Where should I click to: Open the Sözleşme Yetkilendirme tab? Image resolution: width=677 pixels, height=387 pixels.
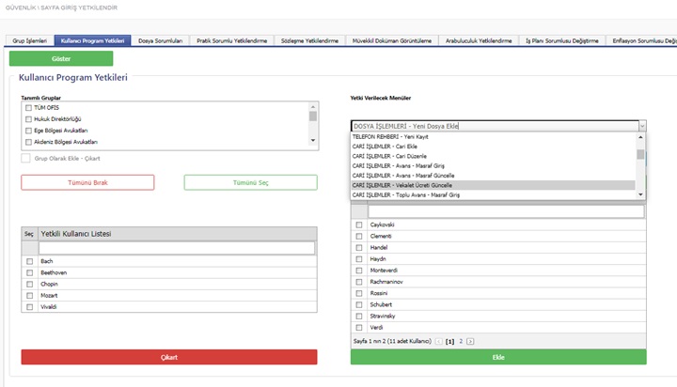coord(307,41)
